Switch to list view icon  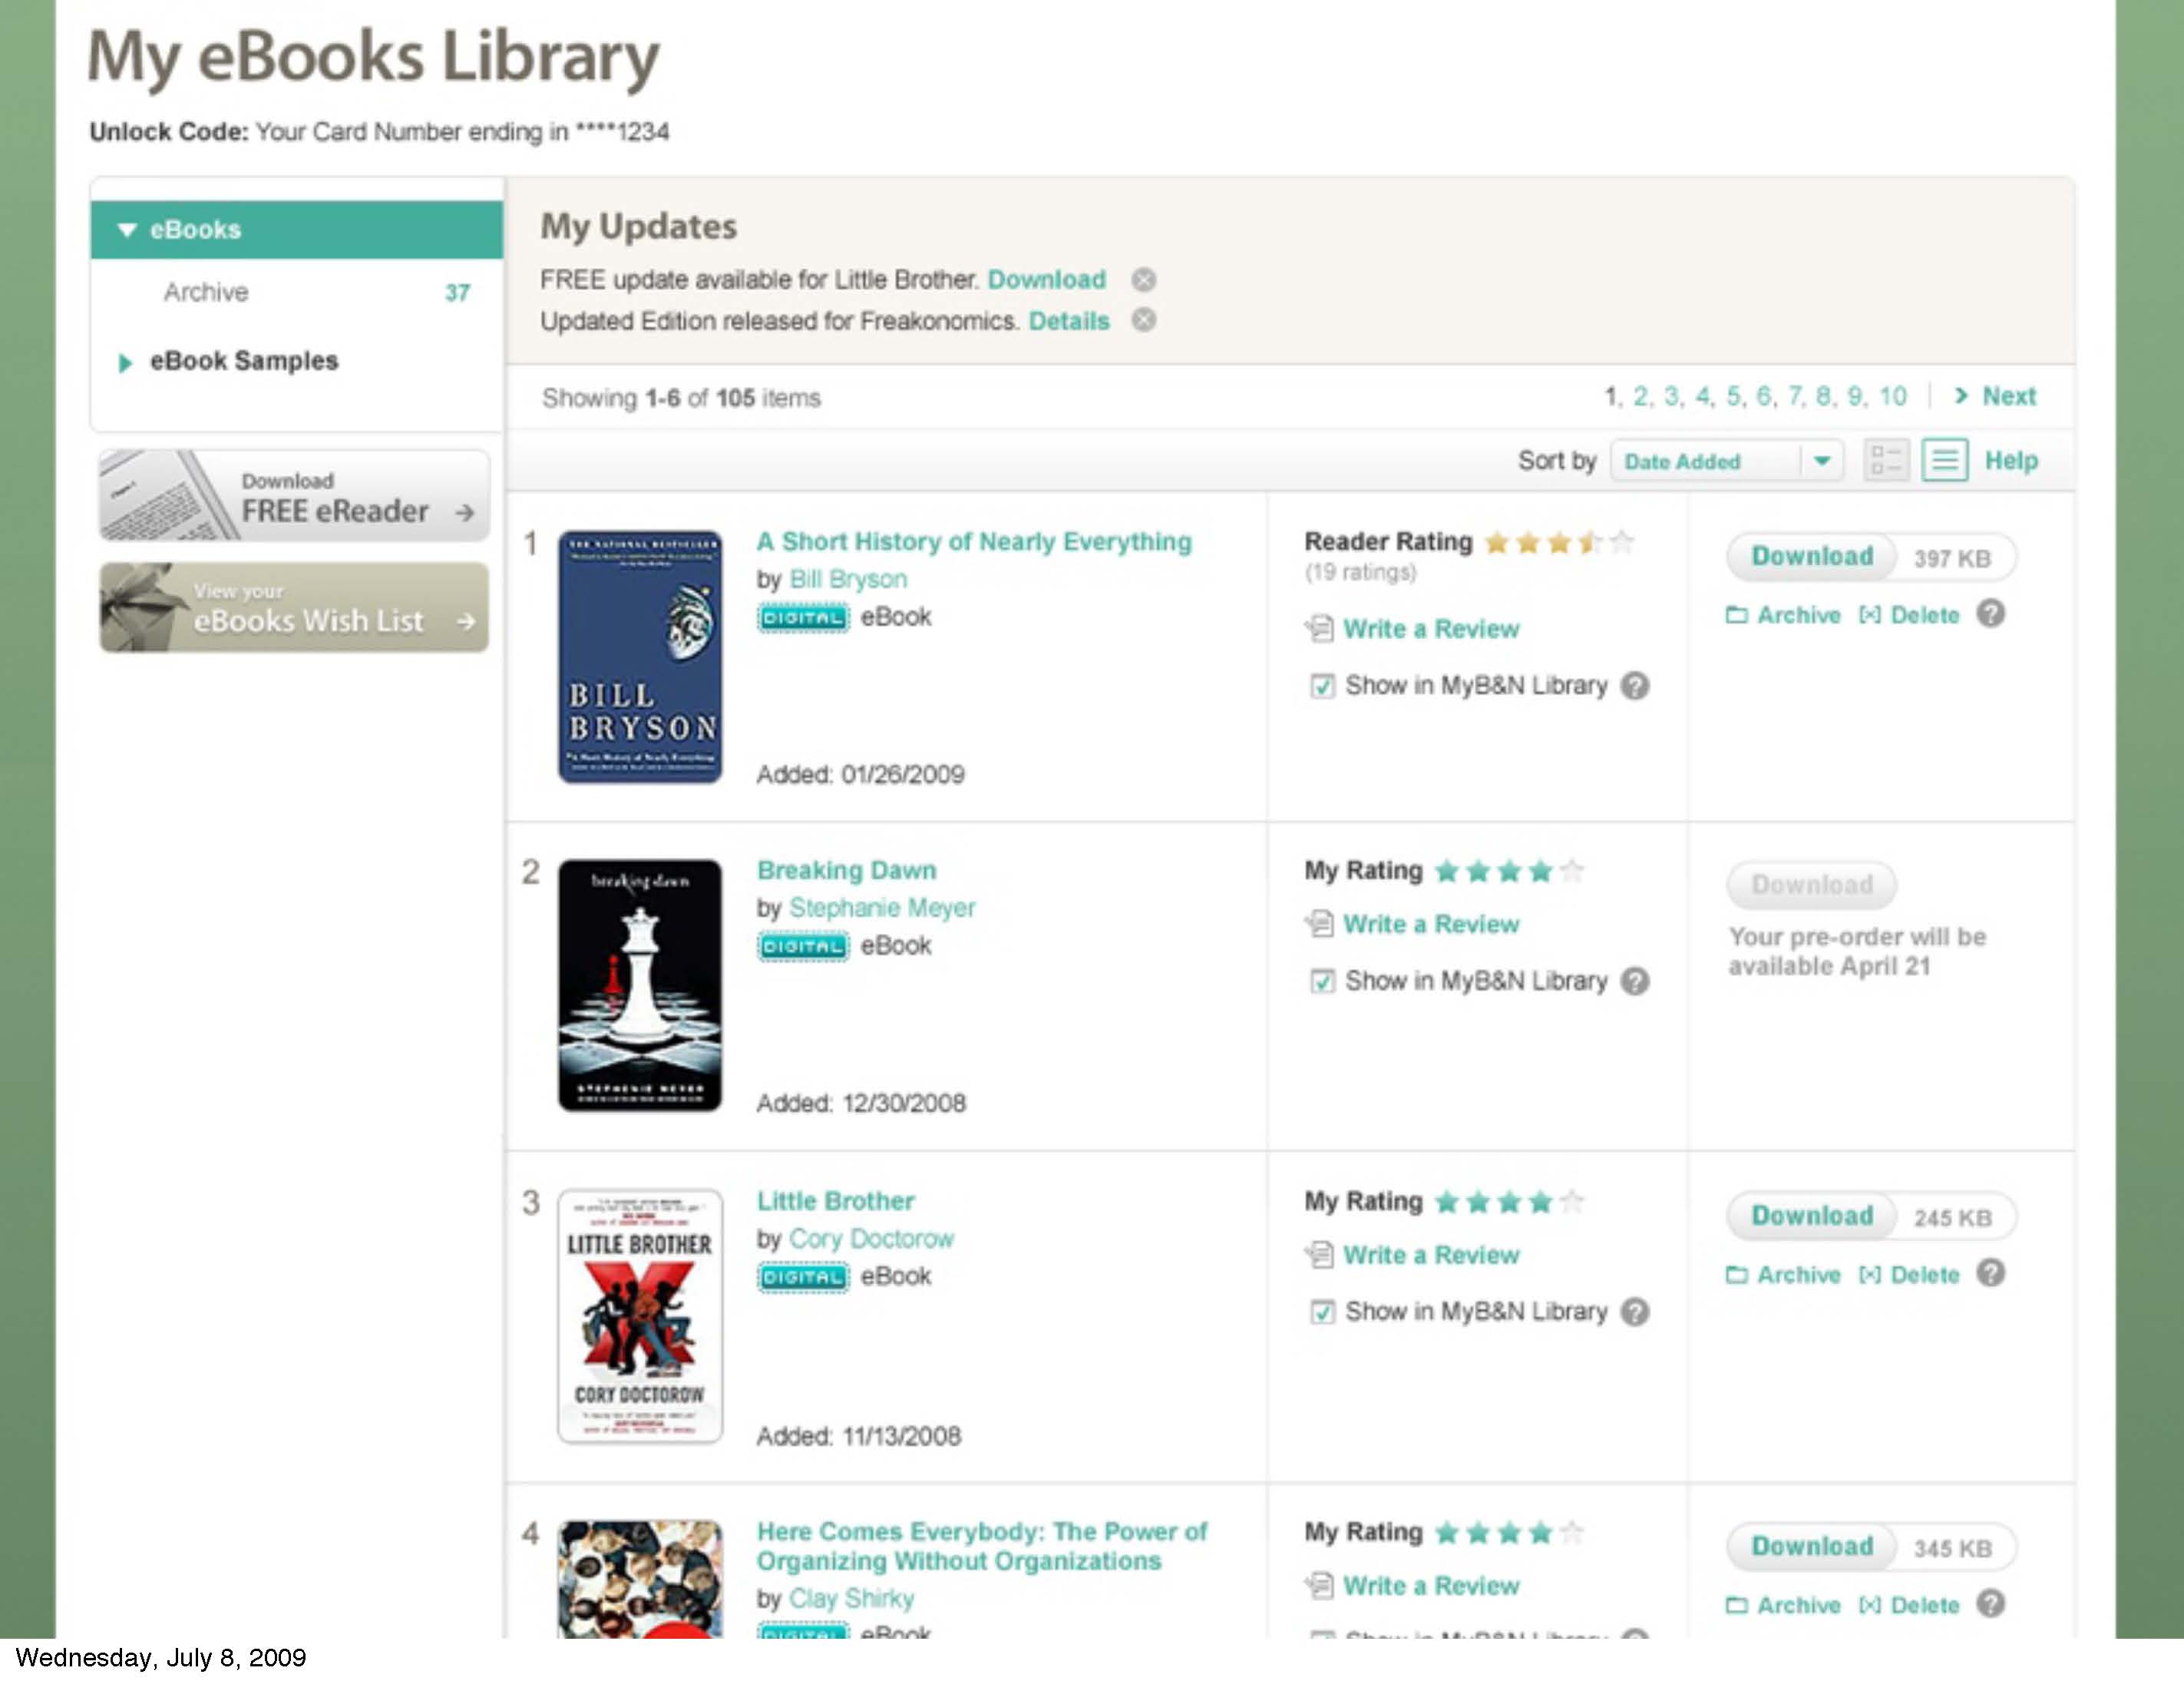[x=1944, y=460]
